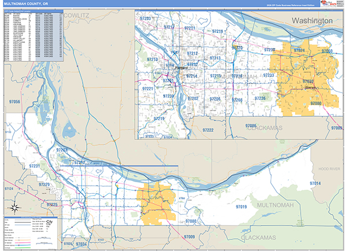Screen dimensions: 347x251
Task: Click ZIP 97202 in the inset map
Action: click(193, 98)
